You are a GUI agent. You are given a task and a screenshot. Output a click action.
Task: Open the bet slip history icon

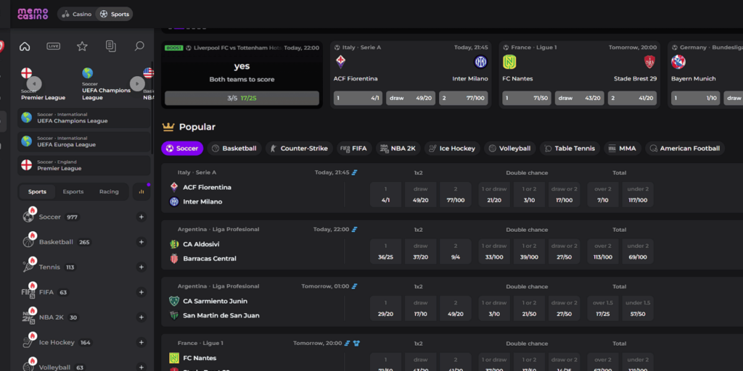[x=111, y=46]
